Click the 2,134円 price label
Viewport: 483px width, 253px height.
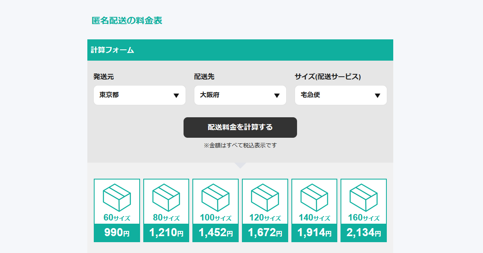tap(363, 232)
